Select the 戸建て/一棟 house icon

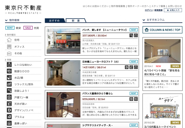(x=9, y=97)
